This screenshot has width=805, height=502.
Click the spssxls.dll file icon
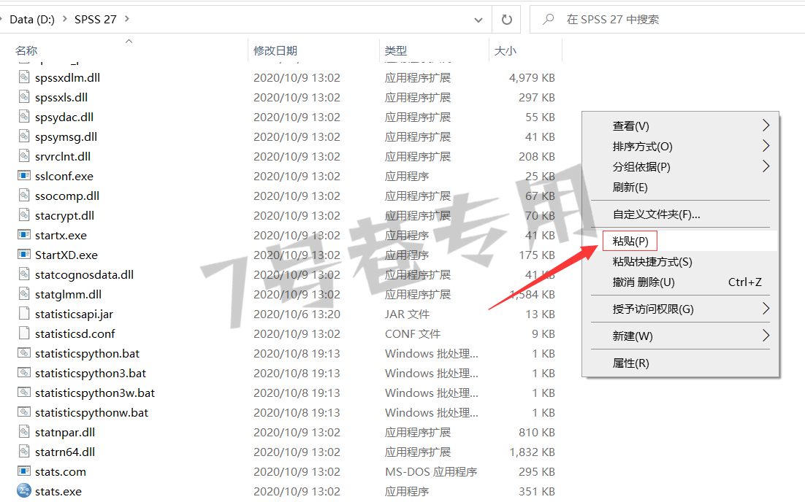24,97
